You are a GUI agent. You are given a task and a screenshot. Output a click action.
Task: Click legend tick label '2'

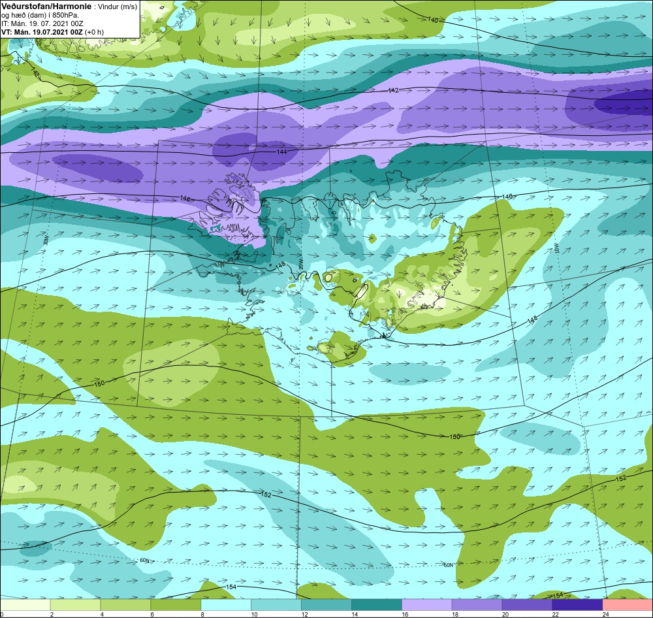click(x=52, y=614)
